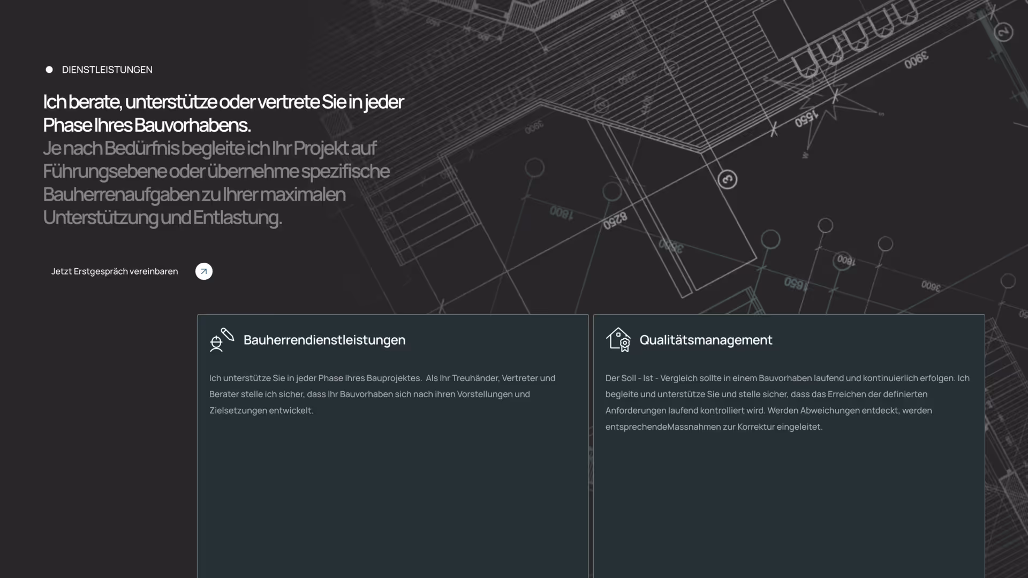Click the Qualitätsmanagement Soll-Ist description paragraph
This screenshot has height=578, width=1028.
click(787, 402)
